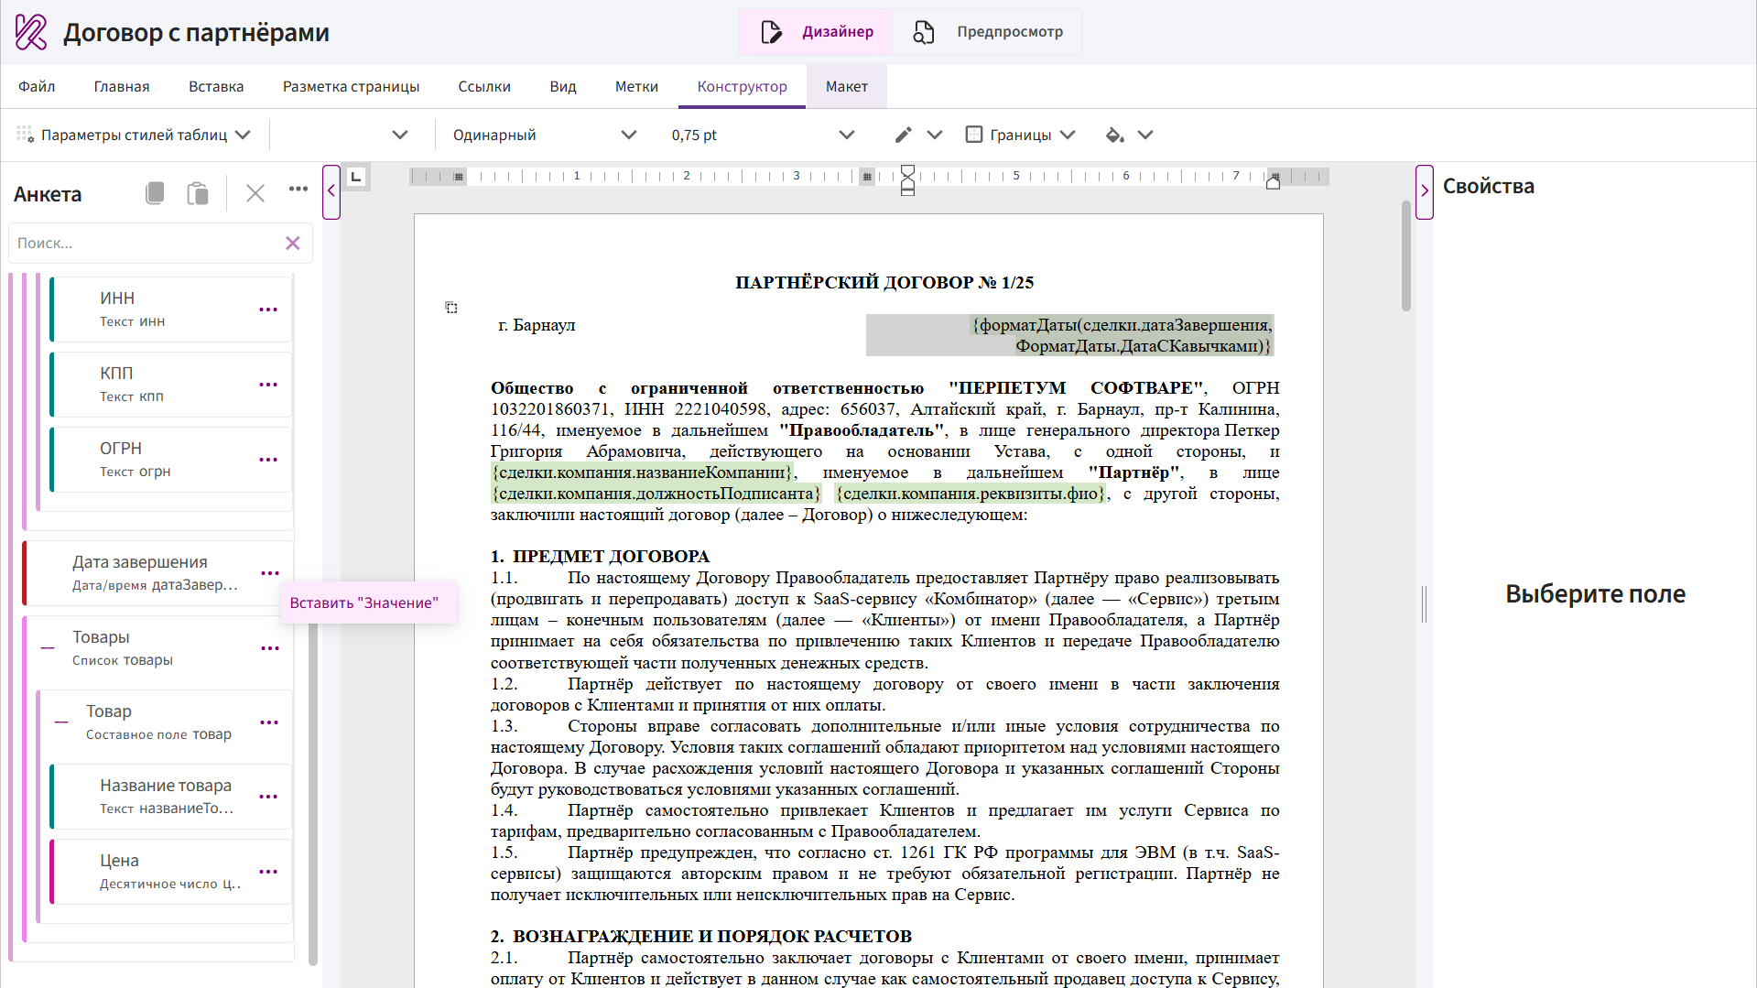Click the table move handle in document

point(451,308)
